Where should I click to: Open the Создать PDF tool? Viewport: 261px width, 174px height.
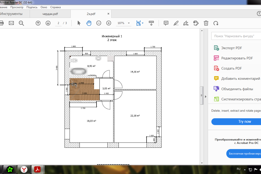pyautogui.click(x=231, y=68)
